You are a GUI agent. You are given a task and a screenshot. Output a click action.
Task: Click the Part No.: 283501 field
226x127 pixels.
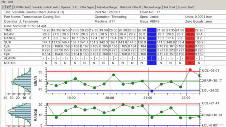pos(107,12)
